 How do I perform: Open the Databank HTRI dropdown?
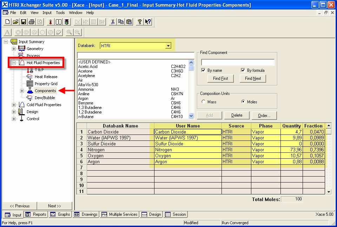coord(168,46)
